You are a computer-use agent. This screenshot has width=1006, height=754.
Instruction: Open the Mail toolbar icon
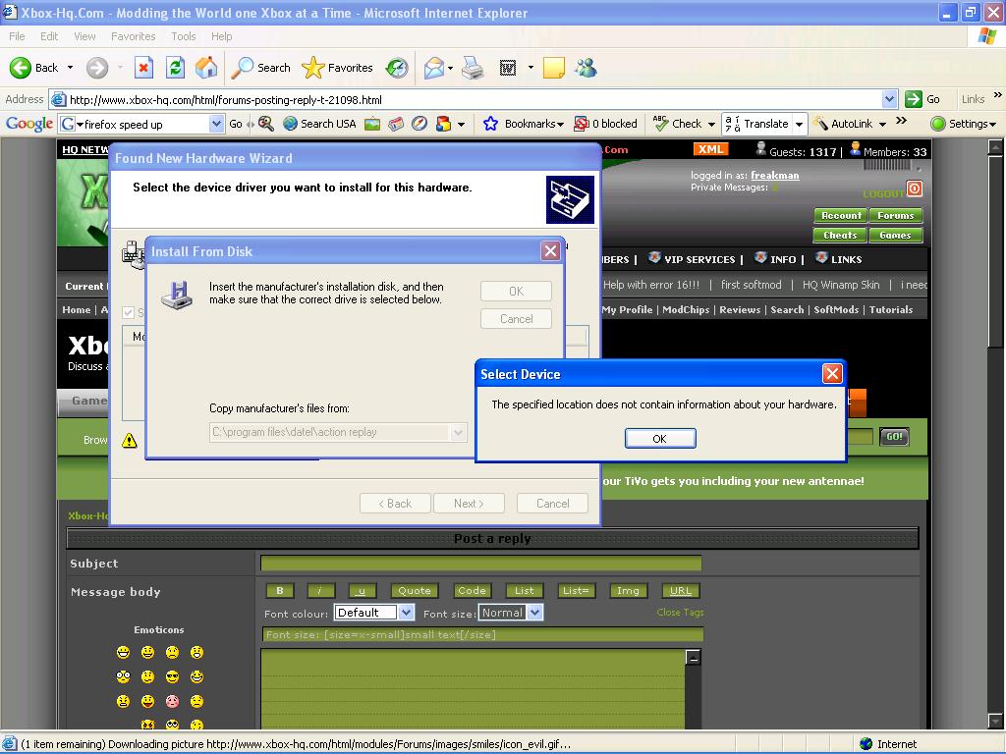coord(433,68)
